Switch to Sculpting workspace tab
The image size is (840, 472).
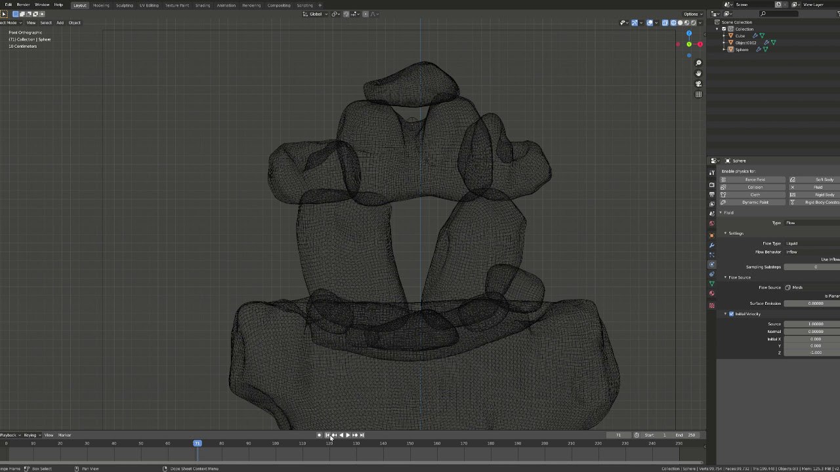125,5
